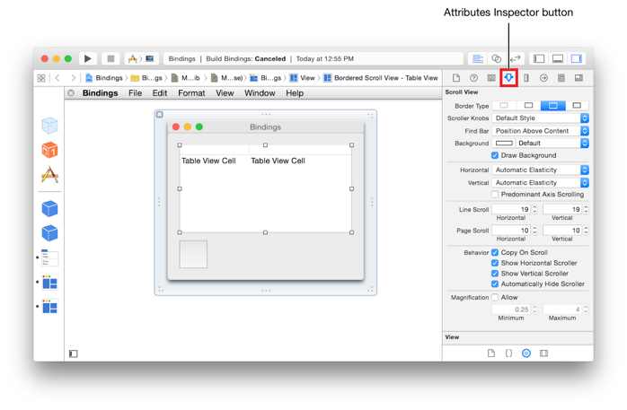The image size is (627, 410).
Task: Click Page Scroll Horizontal field
Action: click(511, 231)
